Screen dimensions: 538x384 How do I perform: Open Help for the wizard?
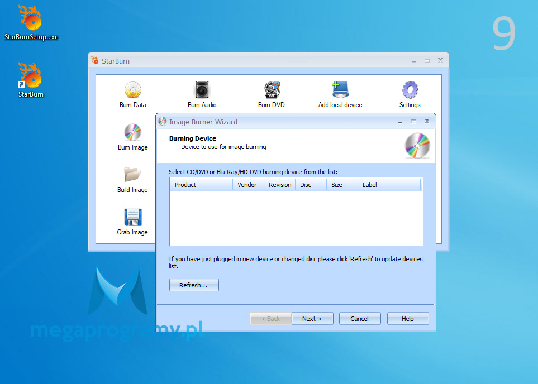(x=408, y=319)
